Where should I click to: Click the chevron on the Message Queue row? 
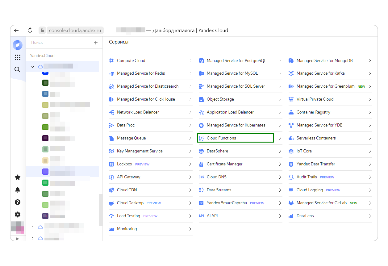pyautogui.click(x=190, y=138)
